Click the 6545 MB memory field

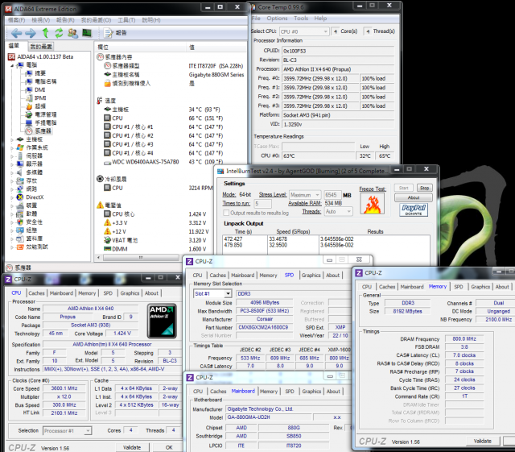coord(332,195)
